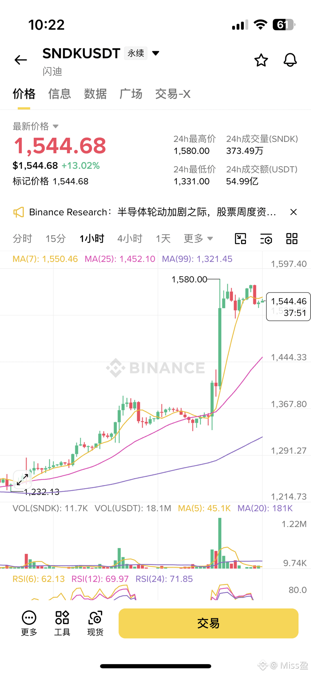Tap the volume MA(20) 181K label

pos(265,508)
